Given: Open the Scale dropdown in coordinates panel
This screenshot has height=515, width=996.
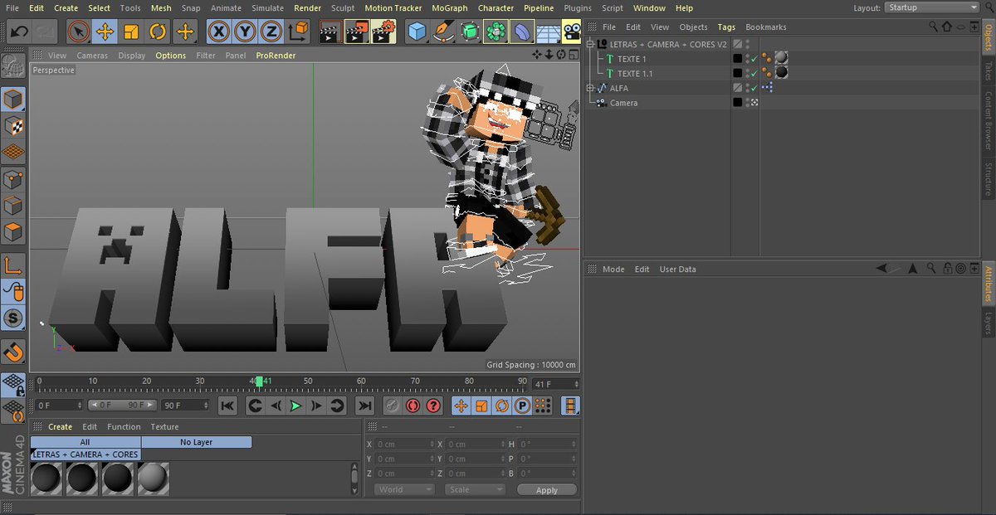Looking at the screenshot, I should [x=476, y=489].
